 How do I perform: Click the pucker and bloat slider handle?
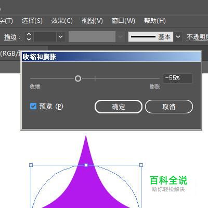point(78,79)
